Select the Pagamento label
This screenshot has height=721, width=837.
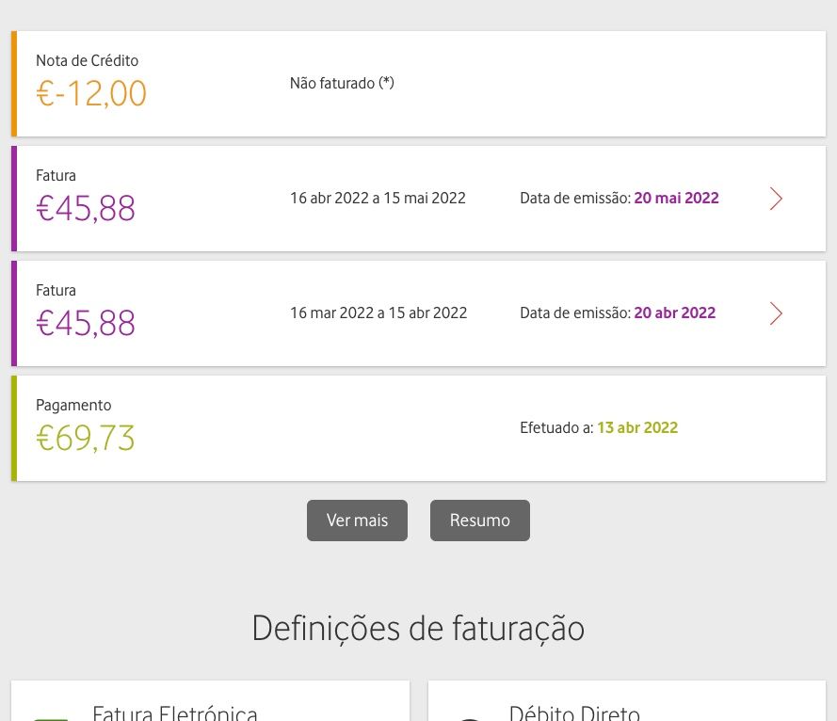73,406
